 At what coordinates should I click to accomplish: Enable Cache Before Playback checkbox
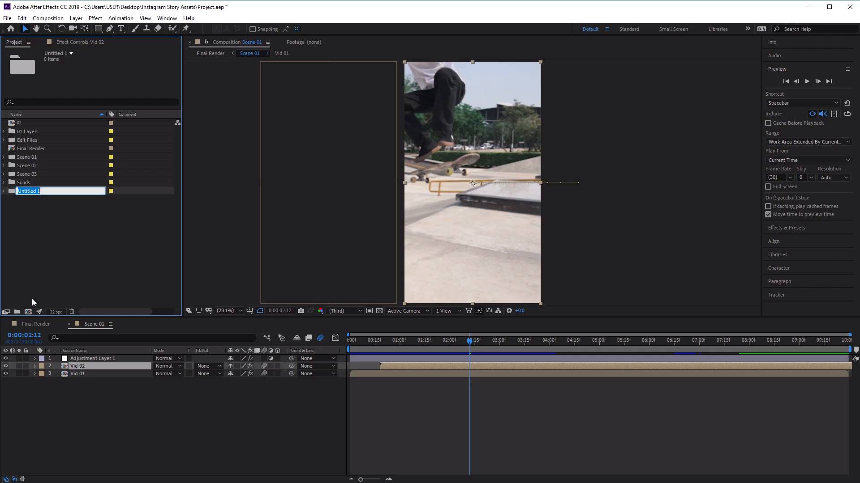click(x=769, y=123)
